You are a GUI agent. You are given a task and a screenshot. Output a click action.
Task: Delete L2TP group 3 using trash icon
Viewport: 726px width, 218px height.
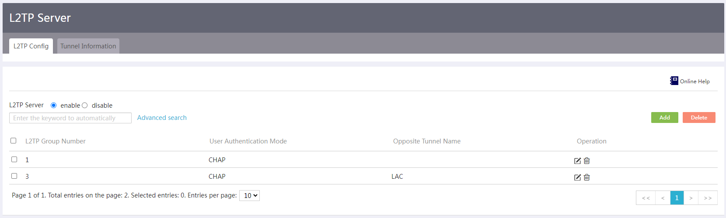coord(587,177)
